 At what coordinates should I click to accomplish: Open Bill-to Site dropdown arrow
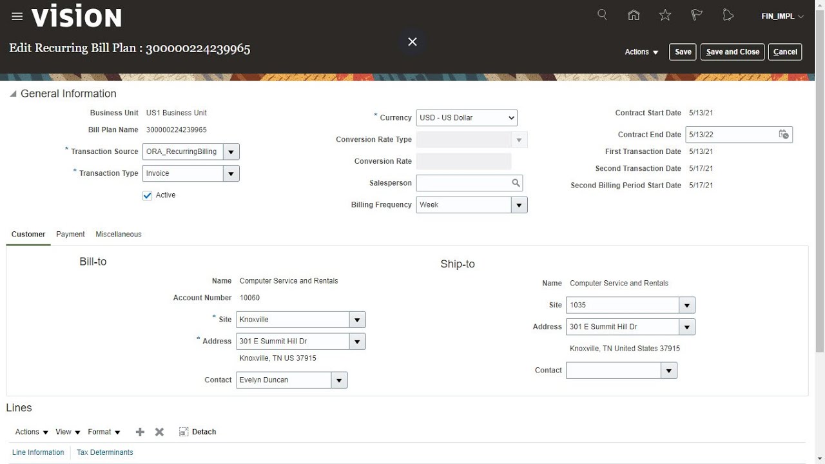358,320
